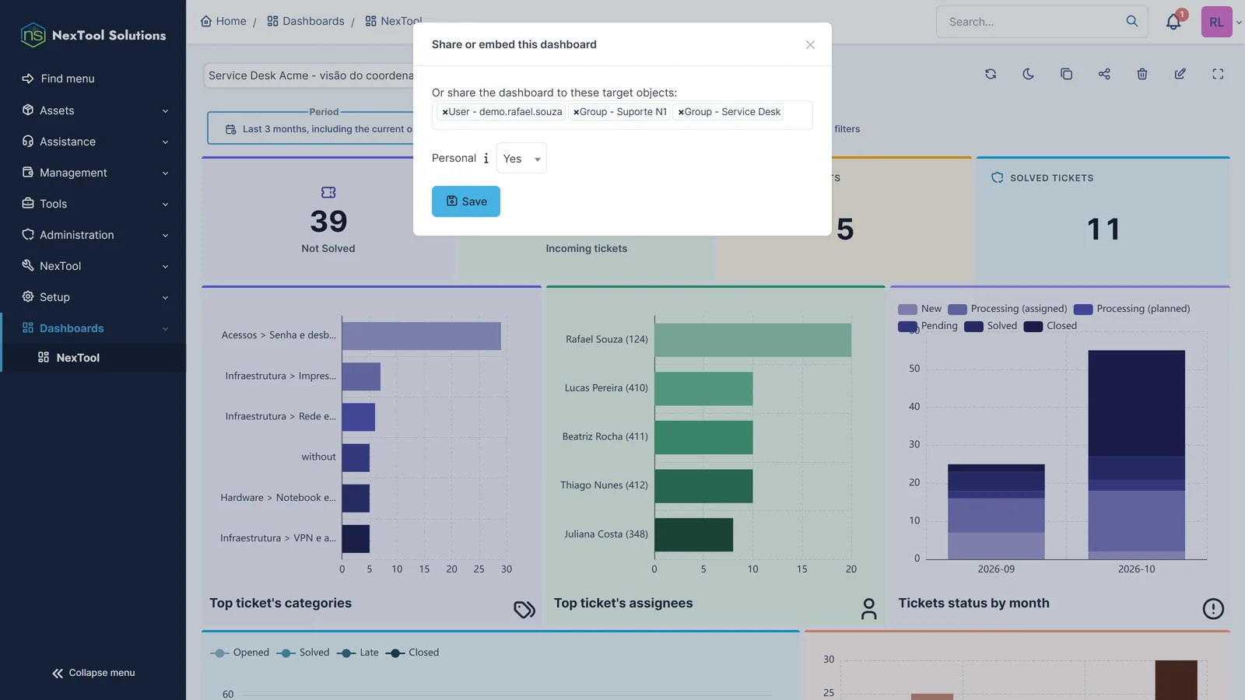Click the share target objects field
This screenshot has height=700, width=1245.
click(x=622, y=115)
